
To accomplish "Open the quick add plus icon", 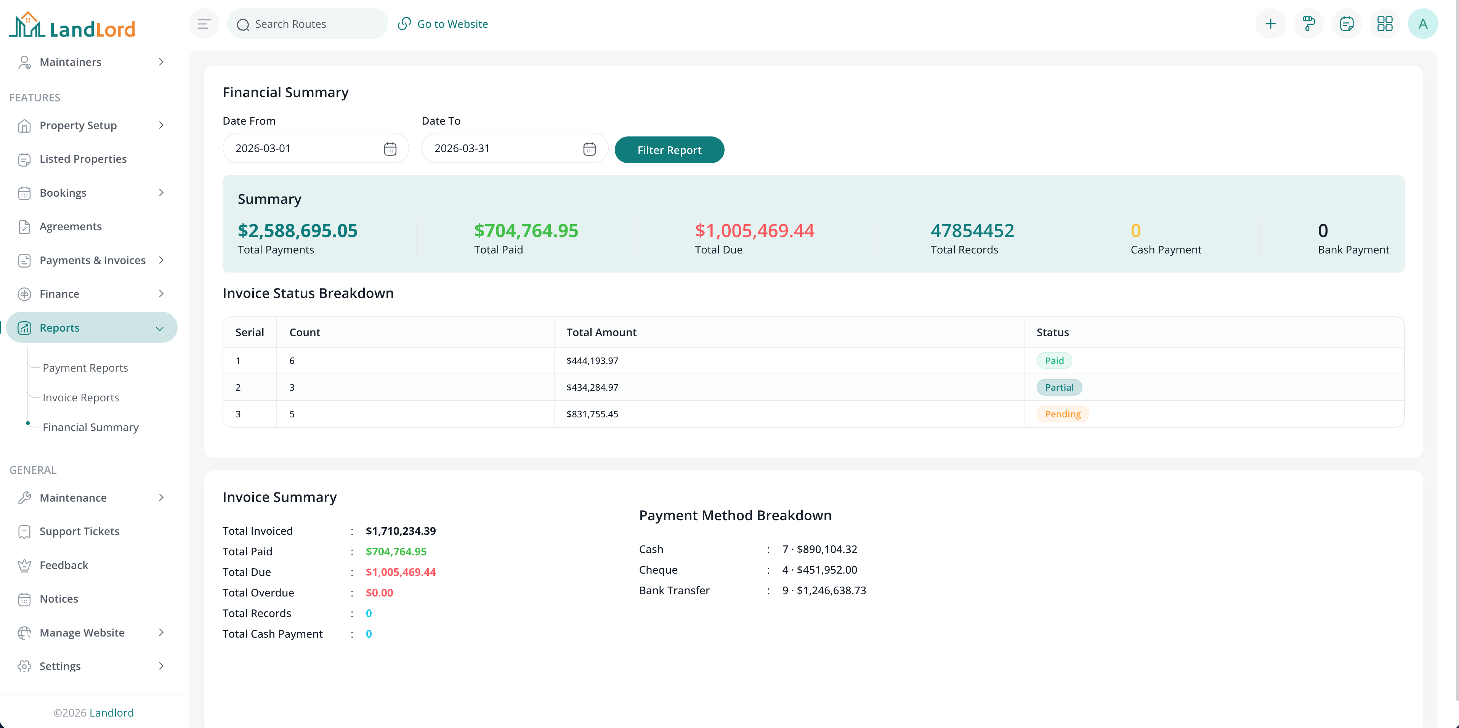I will coord(1270,23).
